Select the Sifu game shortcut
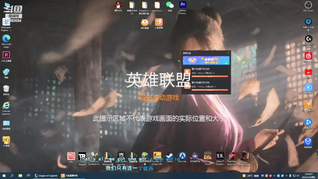318x179 pixels. click(x=71, y=158)
